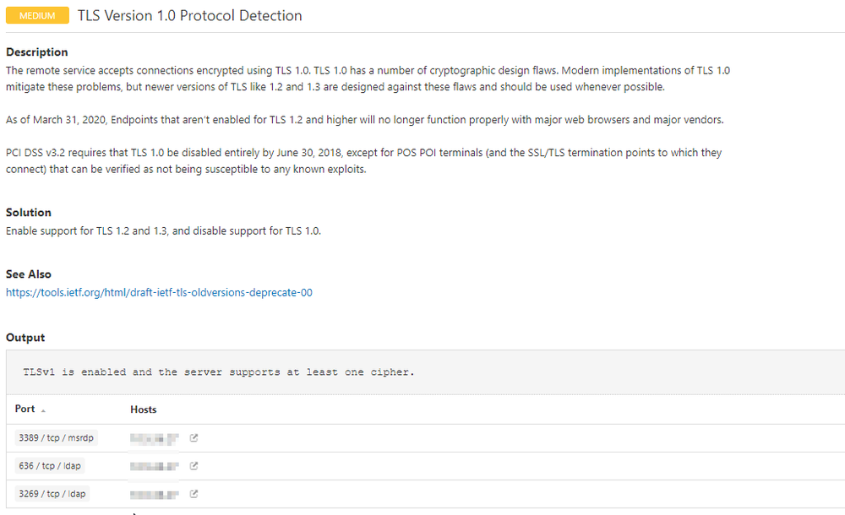845x515 pixels.
Task: Click the blurred host in the 636 row
Action: point(155,466)
